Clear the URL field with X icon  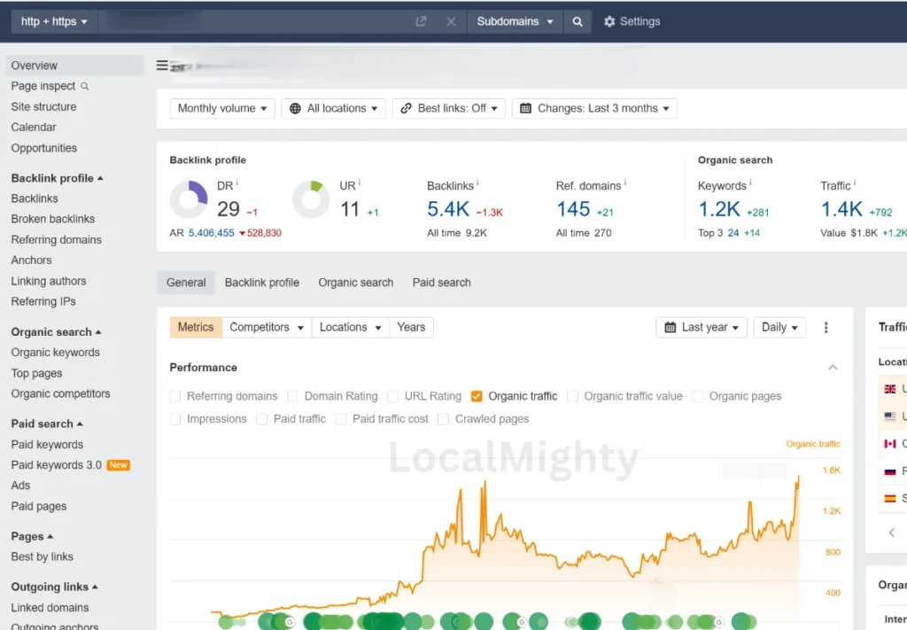click(x=451, y=21)
